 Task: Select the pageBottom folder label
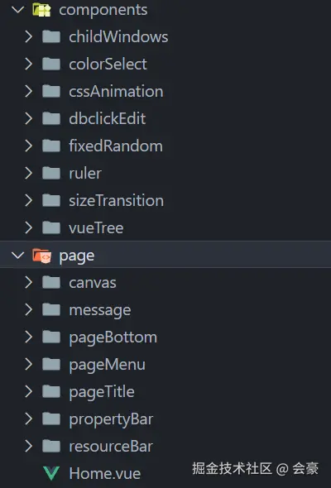pos(113,337)
